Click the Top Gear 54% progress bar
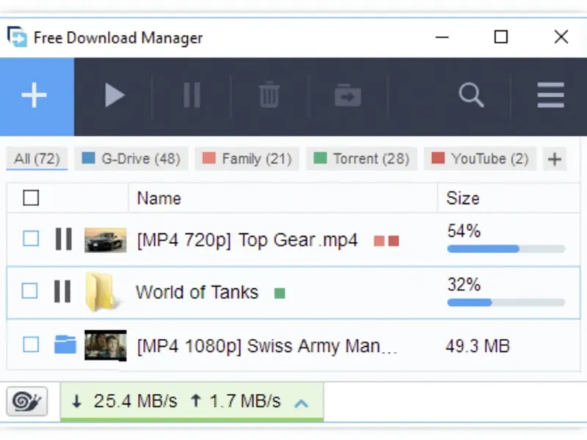Screen dimensions: 587x440 (x=506, y=249)
